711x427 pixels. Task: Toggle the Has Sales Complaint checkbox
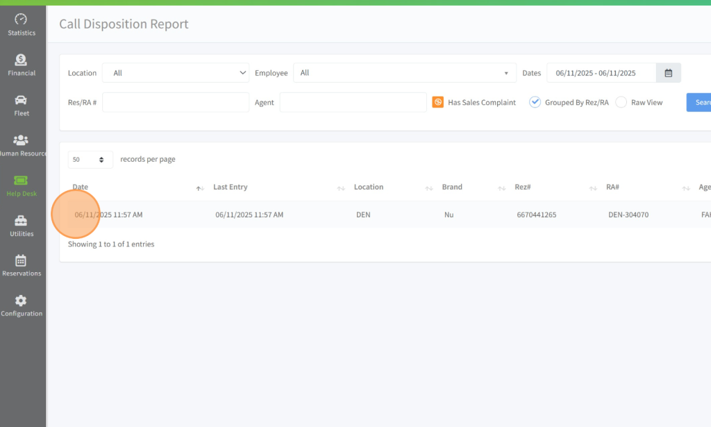(x=438, y=102)
